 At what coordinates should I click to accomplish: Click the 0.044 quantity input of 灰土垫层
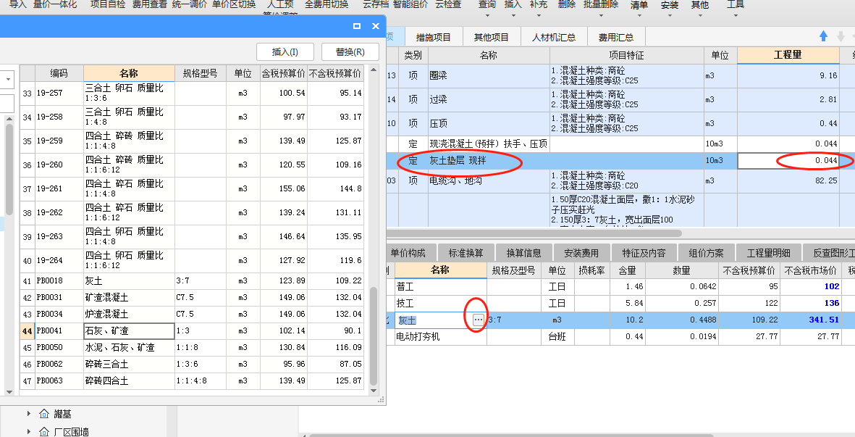(x=788, y=161)
